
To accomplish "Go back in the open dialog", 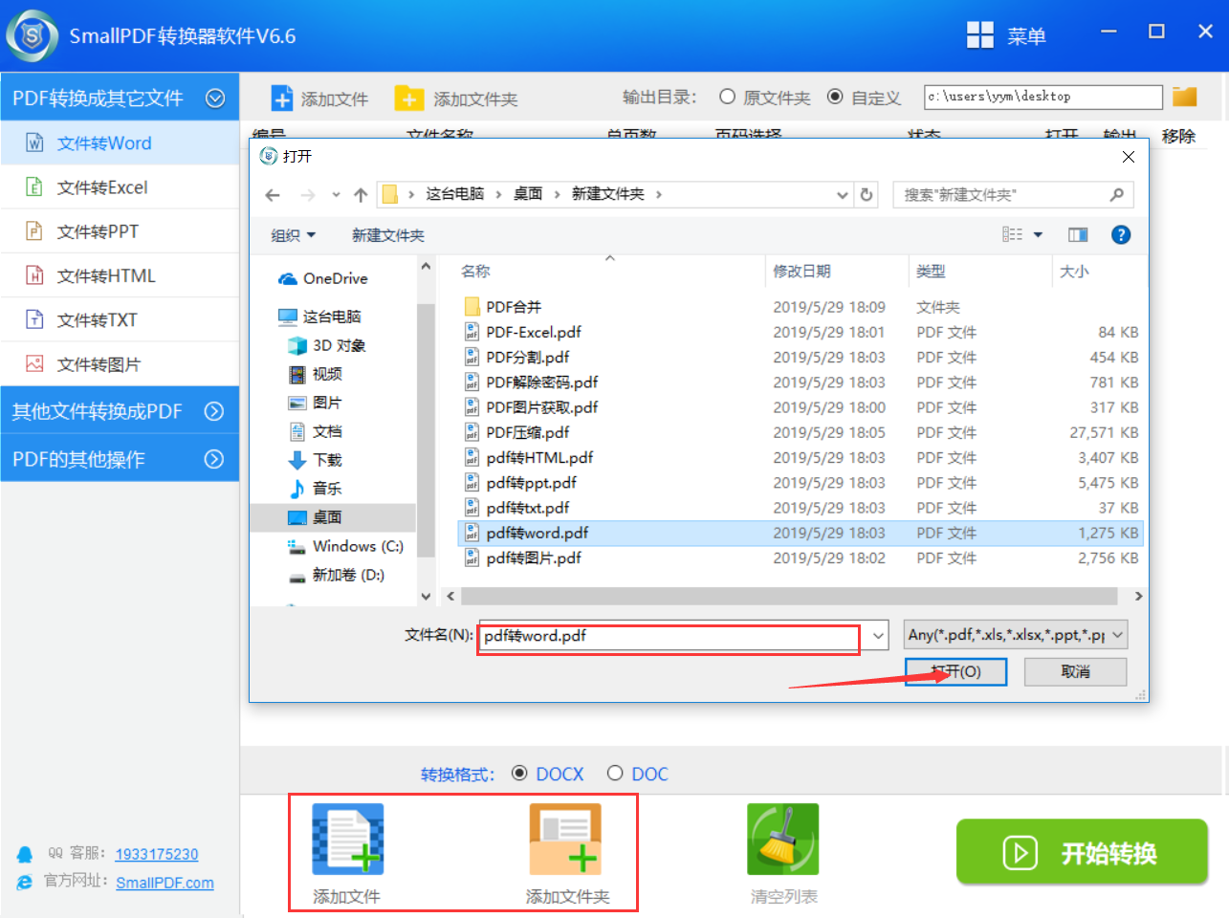I will coord(273,195).
